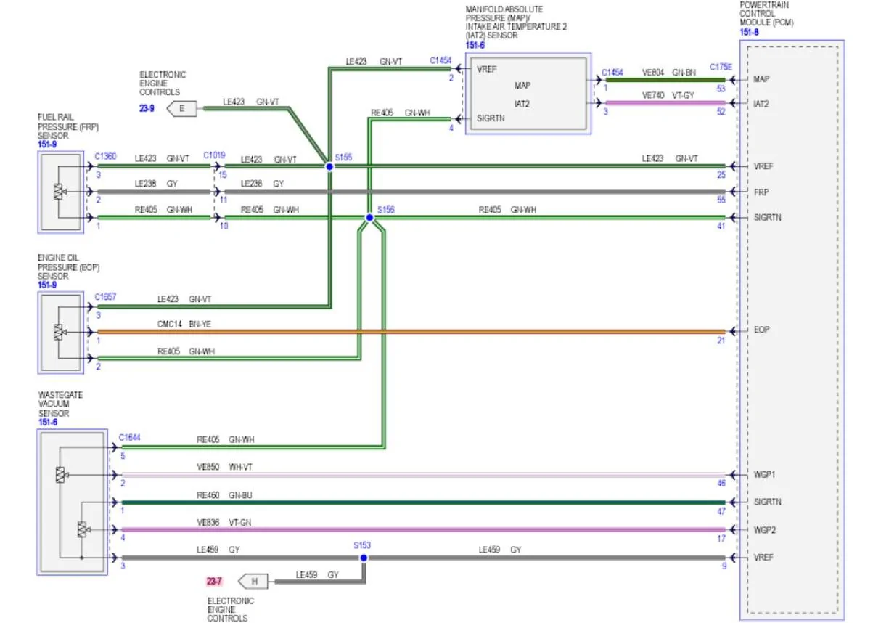Click the MAP label at PCM pin 53
Image resolution: width=873 pixels, height=623 pixels.
click(762, 78)
